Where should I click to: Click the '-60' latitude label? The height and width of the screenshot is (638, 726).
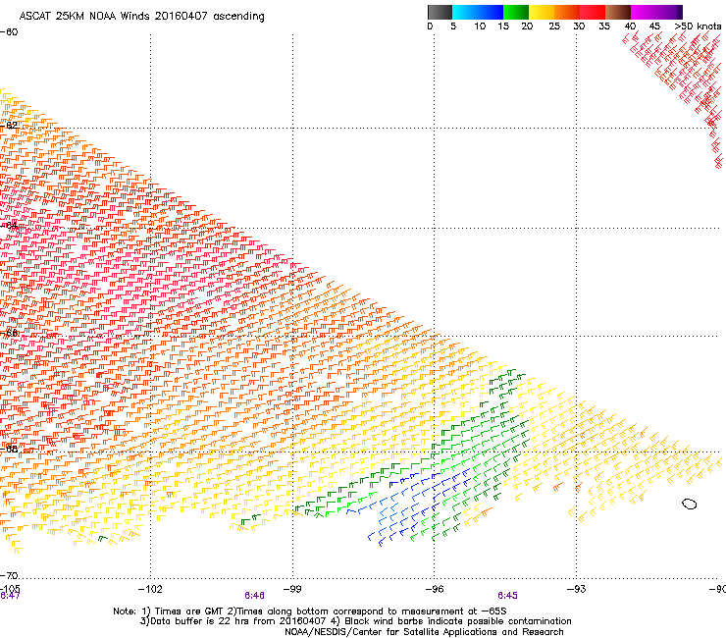click(x=9, y=32)
